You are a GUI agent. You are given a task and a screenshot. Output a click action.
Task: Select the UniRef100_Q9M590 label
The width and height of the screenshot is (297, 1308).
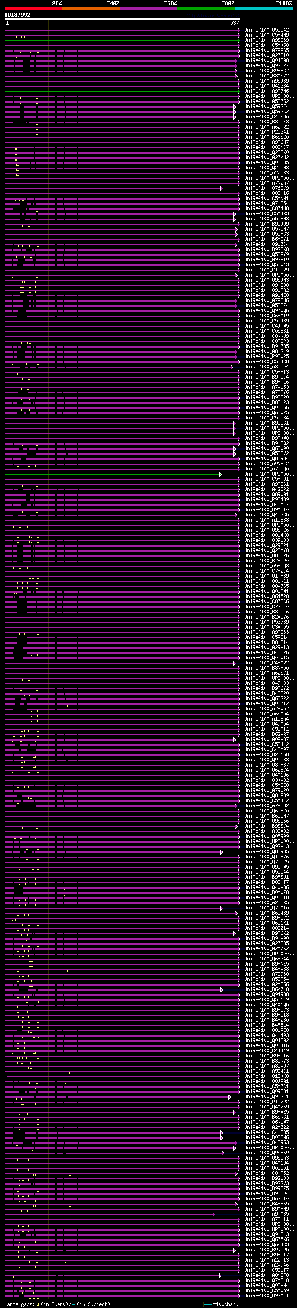(266, 285)
